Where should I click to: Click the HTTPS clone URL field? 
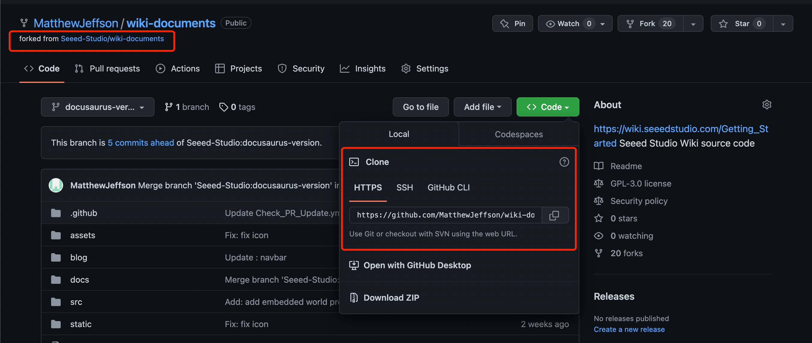445,215
